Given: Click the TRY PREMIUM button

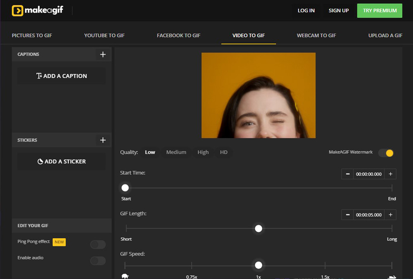Looking at the screenshot, I should [x=379, y=10].
